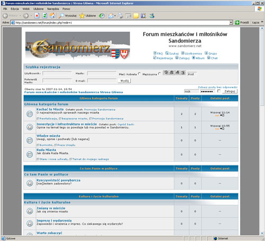The height and width of the screenshot is (241, 265).
Task: Click the page's vertical scrollbar down arrow
Action: click(262, 233)
